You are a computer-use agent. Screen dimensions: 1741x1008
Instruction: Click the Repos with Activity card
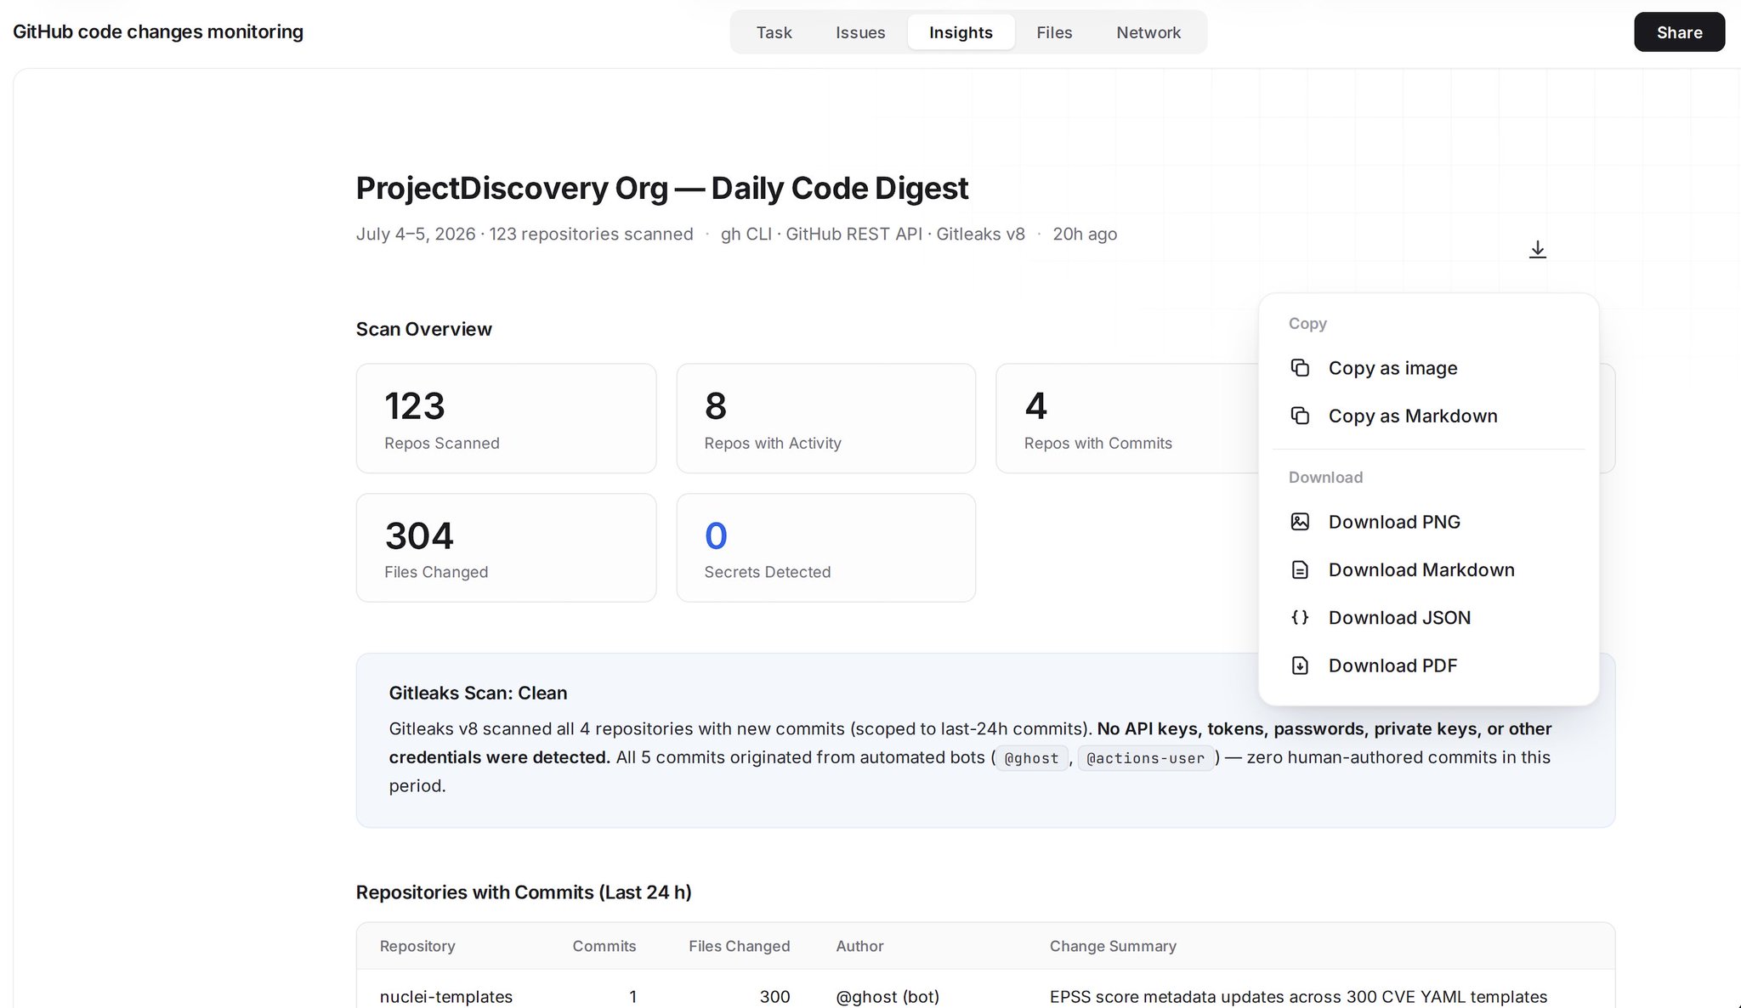click(x=825, y=418)
